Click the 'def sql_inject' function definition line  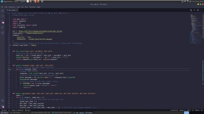pyautogui.click(x=33, y=51)
